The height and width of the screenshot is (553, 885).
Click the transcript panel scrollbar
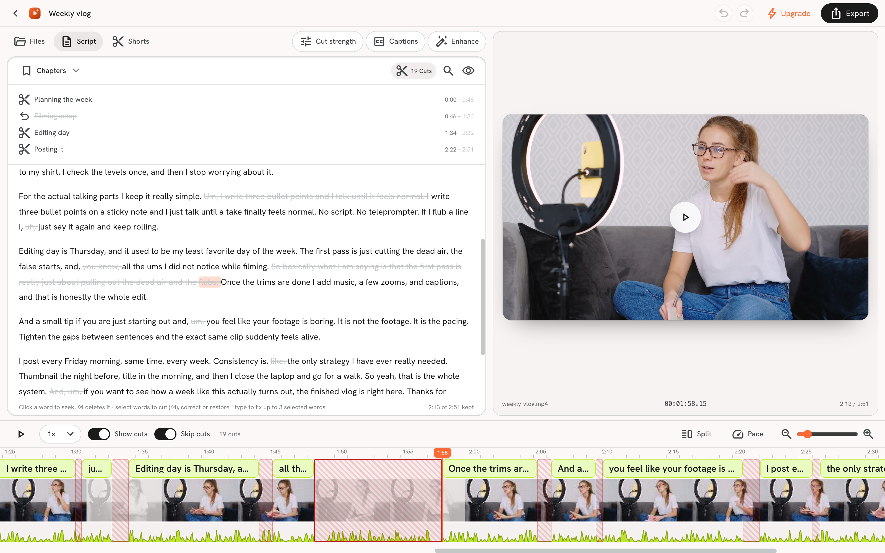(x=483, y=297)
